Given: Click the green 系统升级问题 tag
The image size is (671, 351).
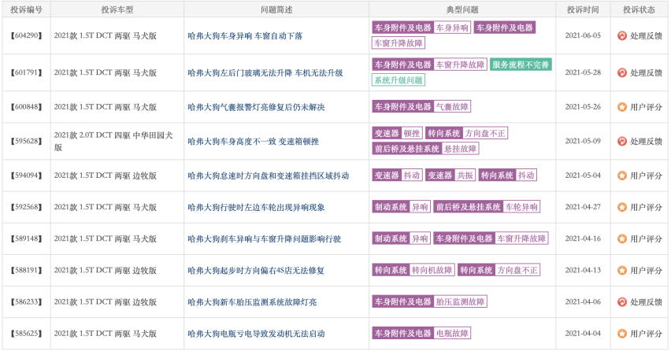Looking at the screenshot, I should (x=399, y=80).
